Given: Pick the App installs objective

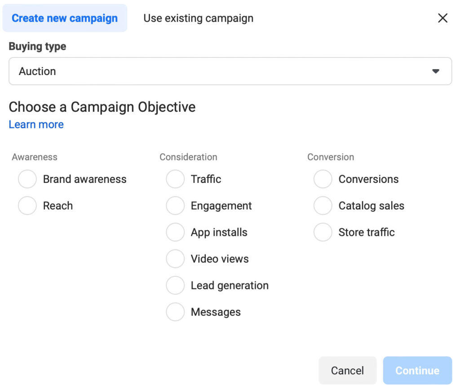Looking at the screenshot, I should click(175, 232).
